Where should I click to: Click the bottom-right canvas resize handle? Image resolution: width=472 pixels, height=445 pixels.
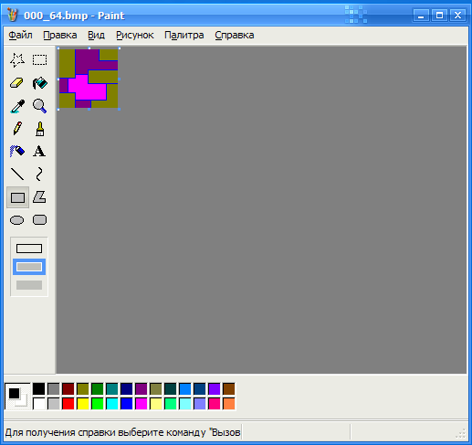point(120,109)
